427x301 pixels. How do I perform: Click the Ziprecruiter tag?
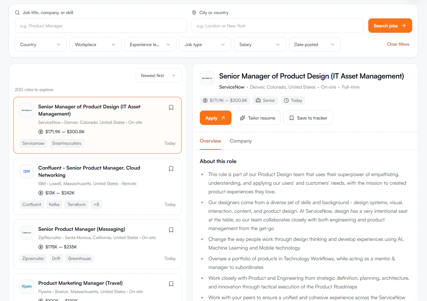[x=33, y=259]
